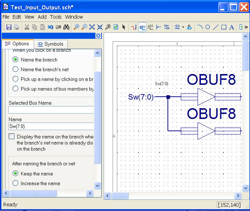Open the Tools menu

(56, 17)
